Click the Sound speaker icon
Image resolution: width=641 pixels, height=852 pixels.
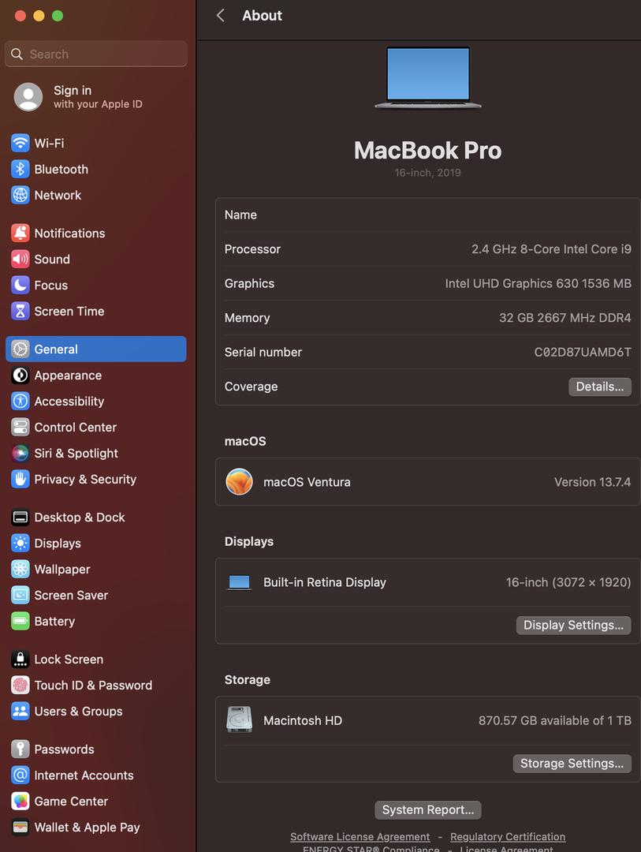click(20, 260)
